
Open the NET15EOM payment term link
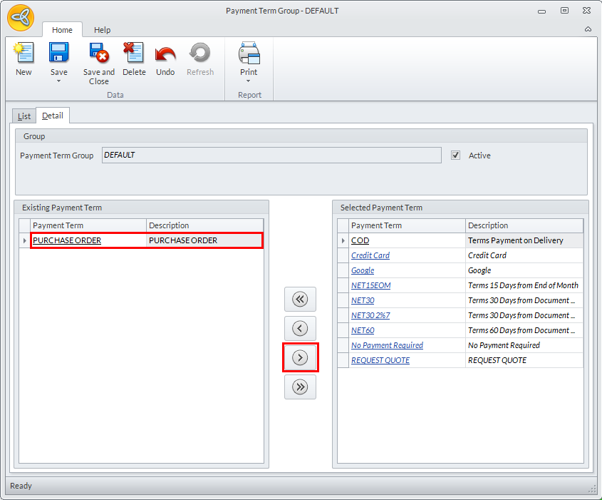(370, 285)
